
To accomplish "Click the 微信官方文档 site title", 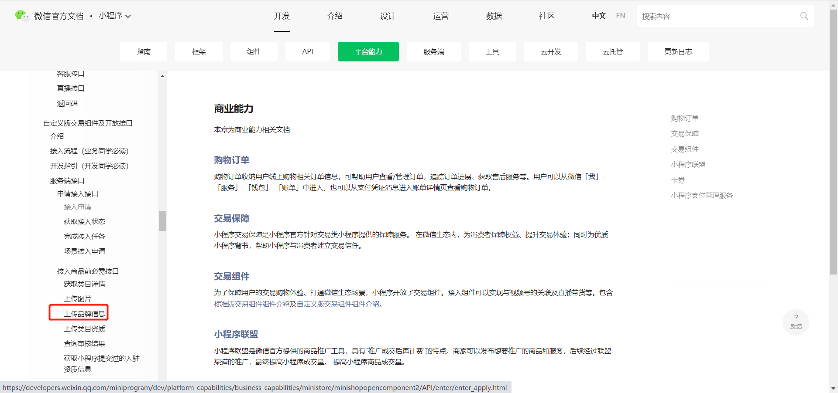I will (58, 16).
